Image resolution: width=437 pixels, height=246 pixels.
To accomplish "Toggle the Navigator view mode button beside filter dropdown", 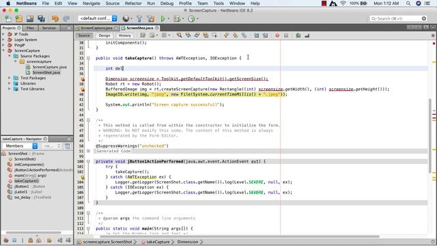I will (x=68, y=146).
